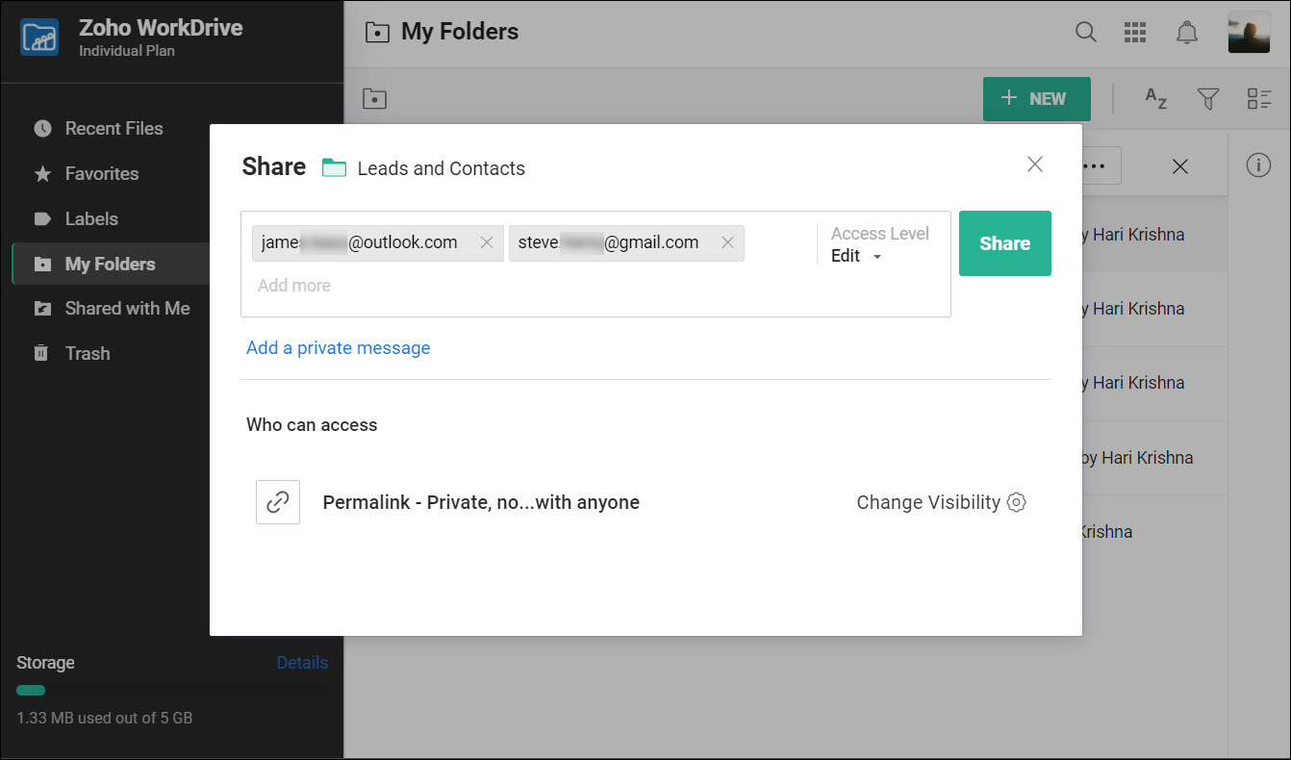This screenshot has width=1291, height=760.
Task: Open the apps grid launcher
Action: pyautogui.click(x=1135, y=32)
